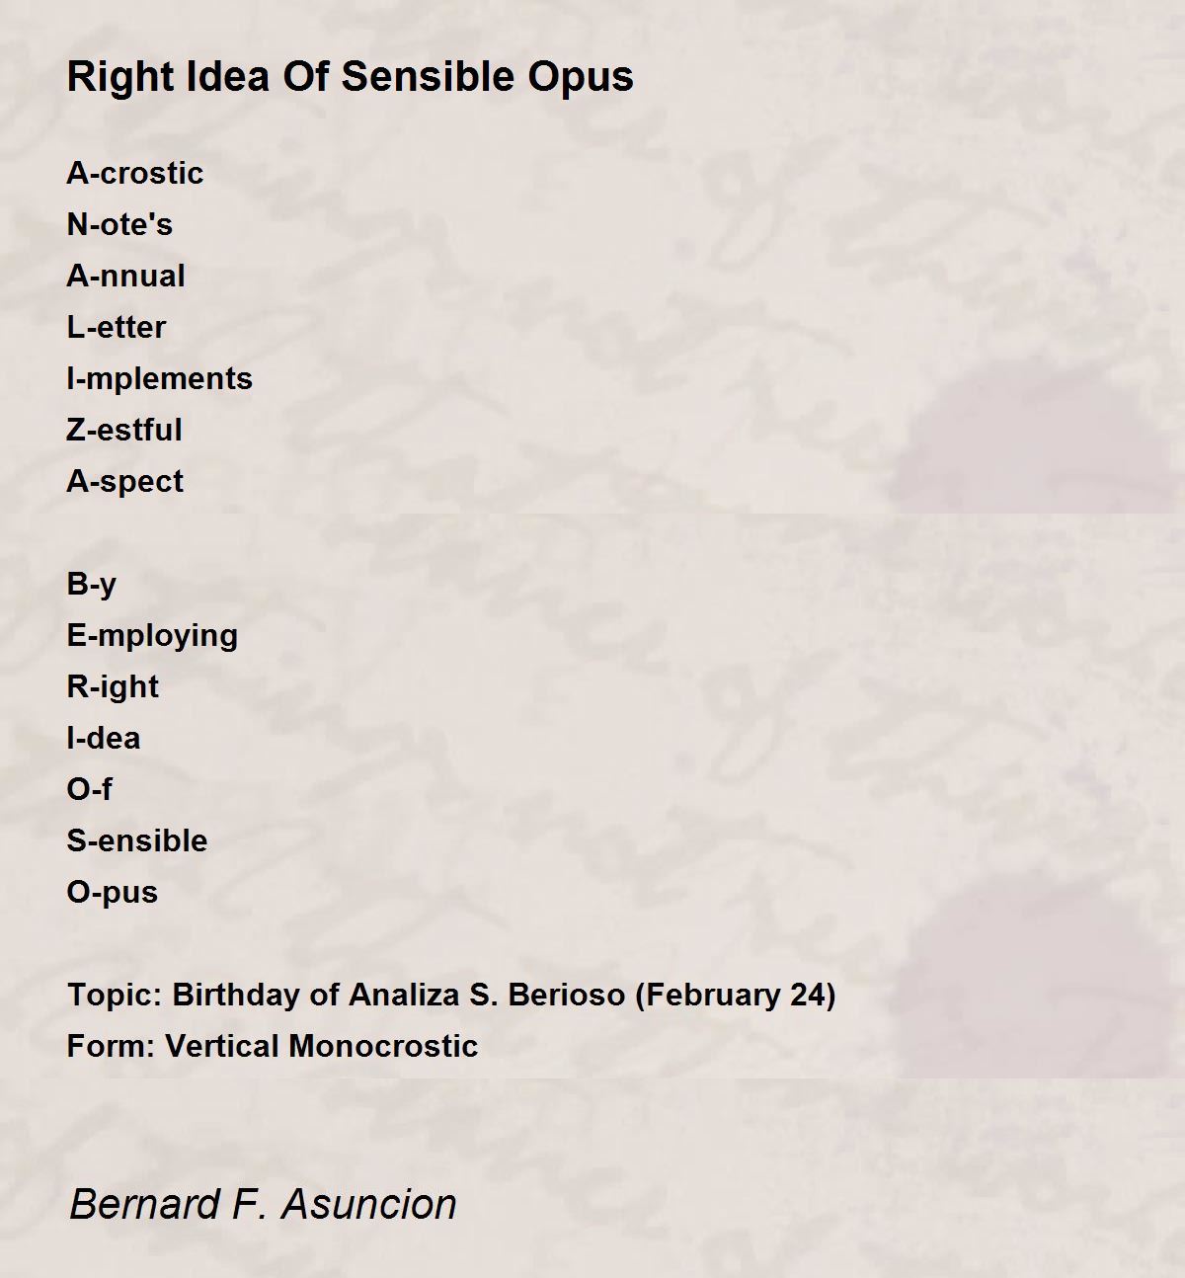The height and width of the screenshot is (1278, 1185).
Task: Click the line I-dea
Action: pos(104,738)
